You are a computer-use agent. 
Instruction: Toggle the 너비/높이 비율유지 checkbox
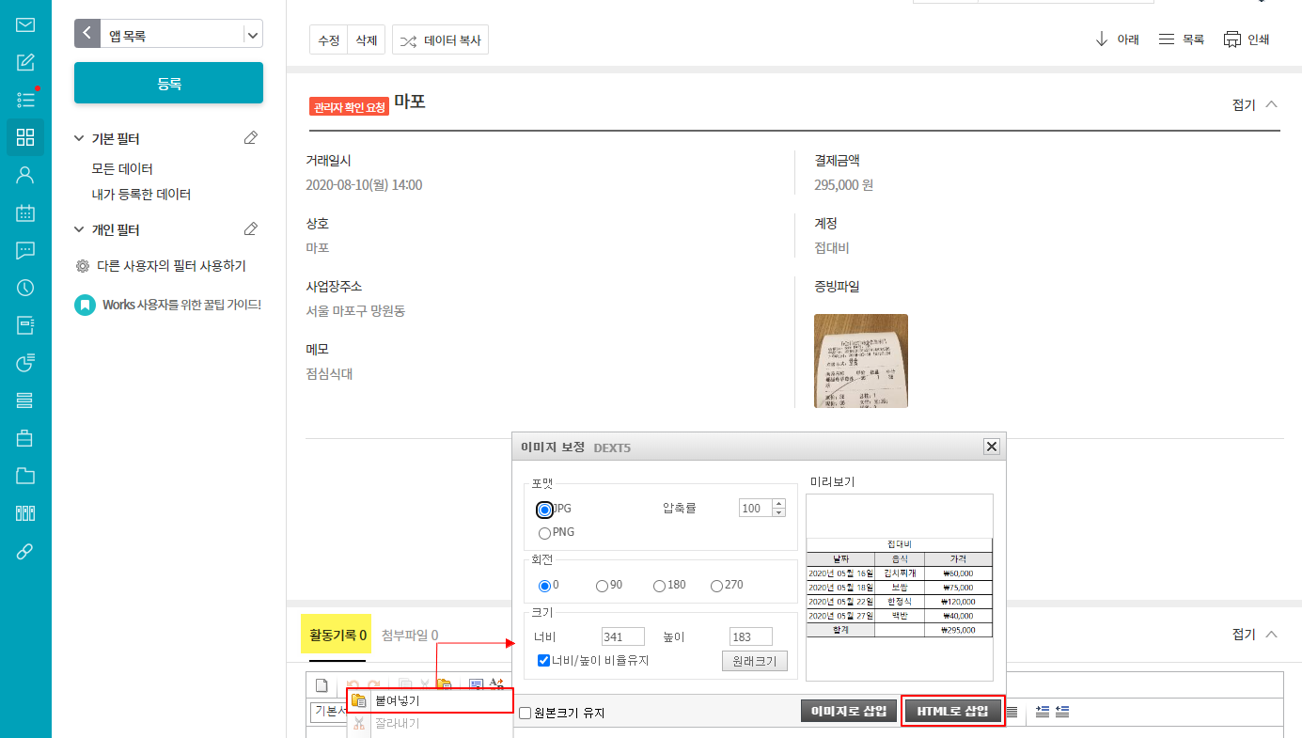coord(543,661)
